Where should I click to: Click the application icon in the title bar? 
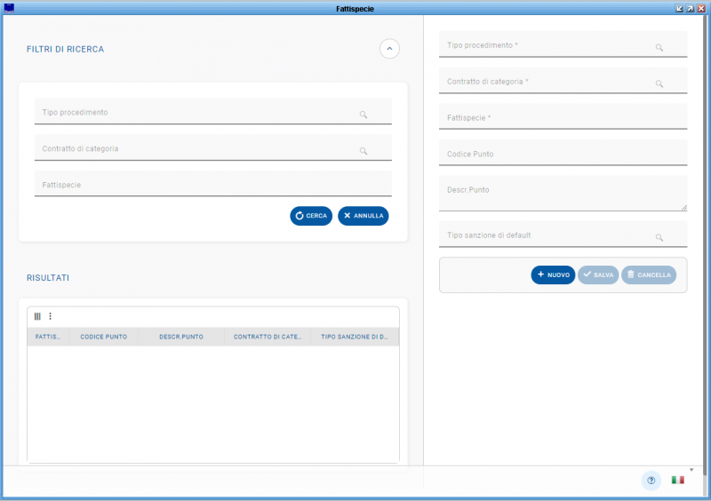click(x=9, y=8)
